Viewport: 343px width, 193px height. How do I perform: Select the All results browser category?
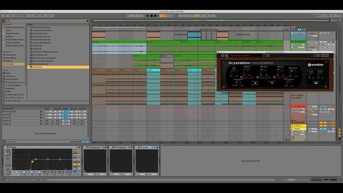coord(13,64)
